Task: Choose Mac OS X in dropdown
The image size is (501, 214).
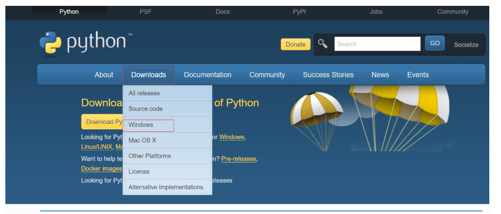Action: click(167, 141)
